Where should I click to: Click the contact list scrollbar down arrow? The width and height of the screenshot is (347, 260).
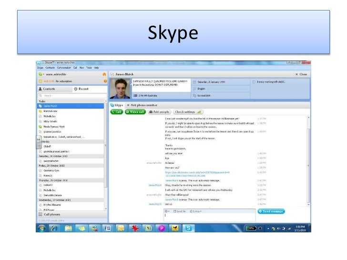(105, 209)
